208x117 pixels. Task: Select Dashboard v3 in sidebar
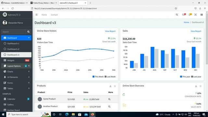pyautogui.click(x=16, y=55)
